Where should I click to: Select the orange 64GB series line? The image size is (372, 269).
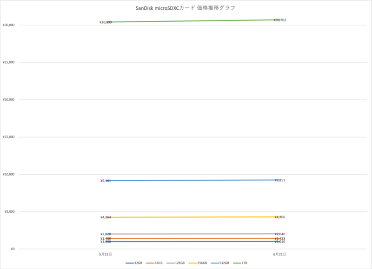coord(193,238)
